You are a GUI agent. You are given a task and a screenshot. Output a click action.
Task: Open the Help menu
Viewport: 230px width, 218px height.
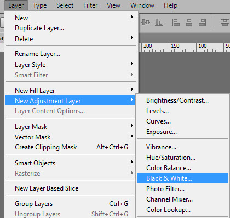170,5
